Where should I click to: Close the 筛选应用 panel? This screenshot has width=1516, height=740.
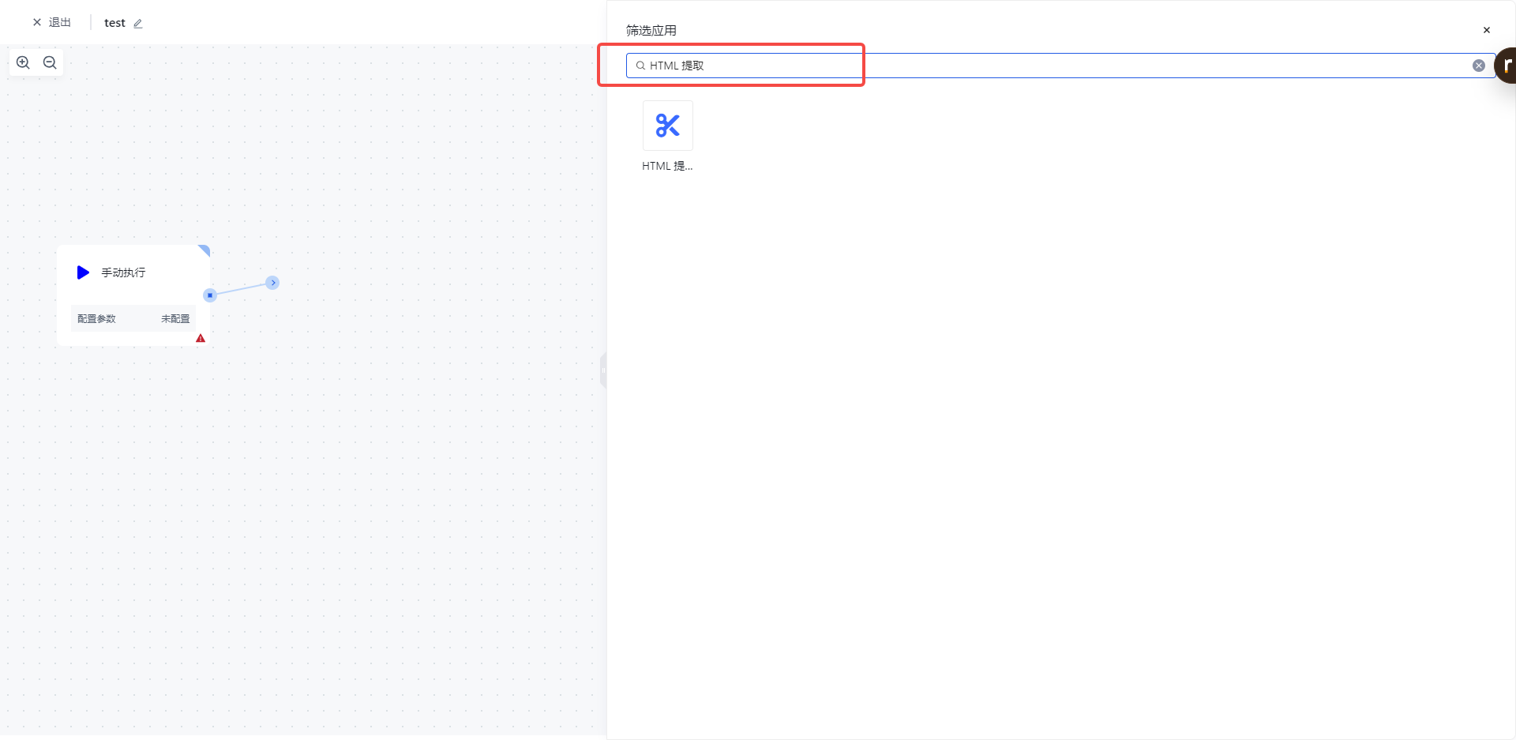1486,30
